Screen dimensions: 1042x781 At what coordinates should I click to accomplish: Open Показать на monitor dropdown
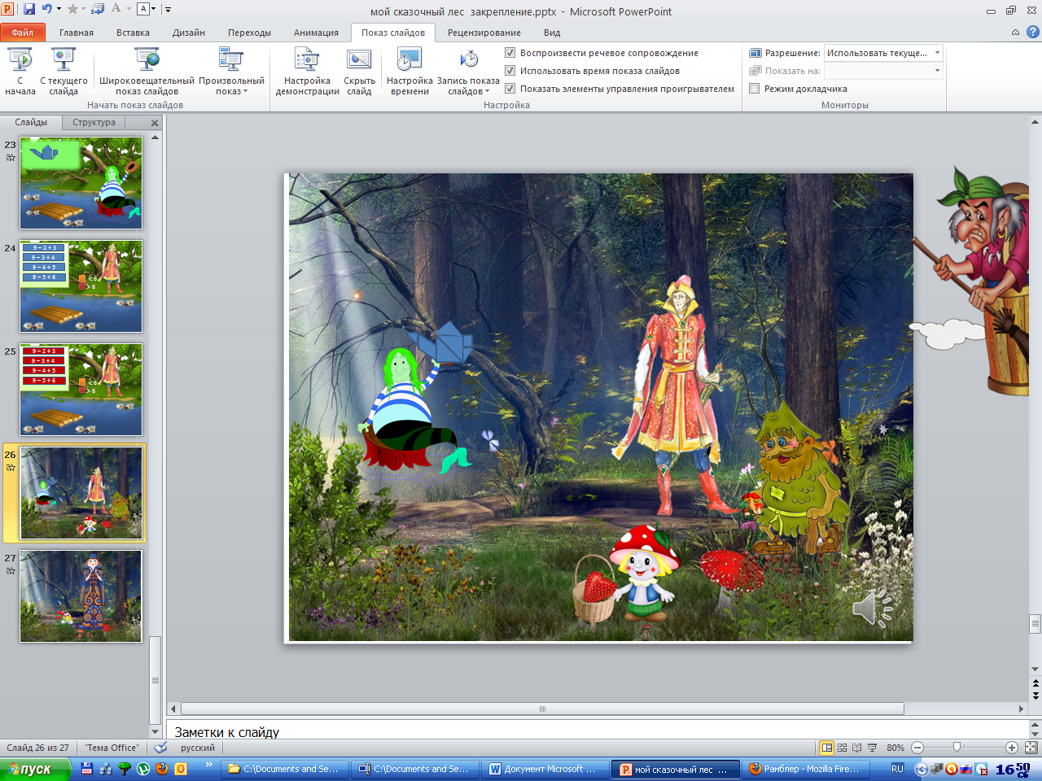tap(883, 71)
